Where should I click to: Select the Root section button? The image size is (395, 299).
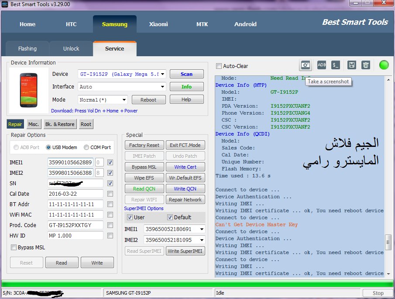click(x=86, y=124)
